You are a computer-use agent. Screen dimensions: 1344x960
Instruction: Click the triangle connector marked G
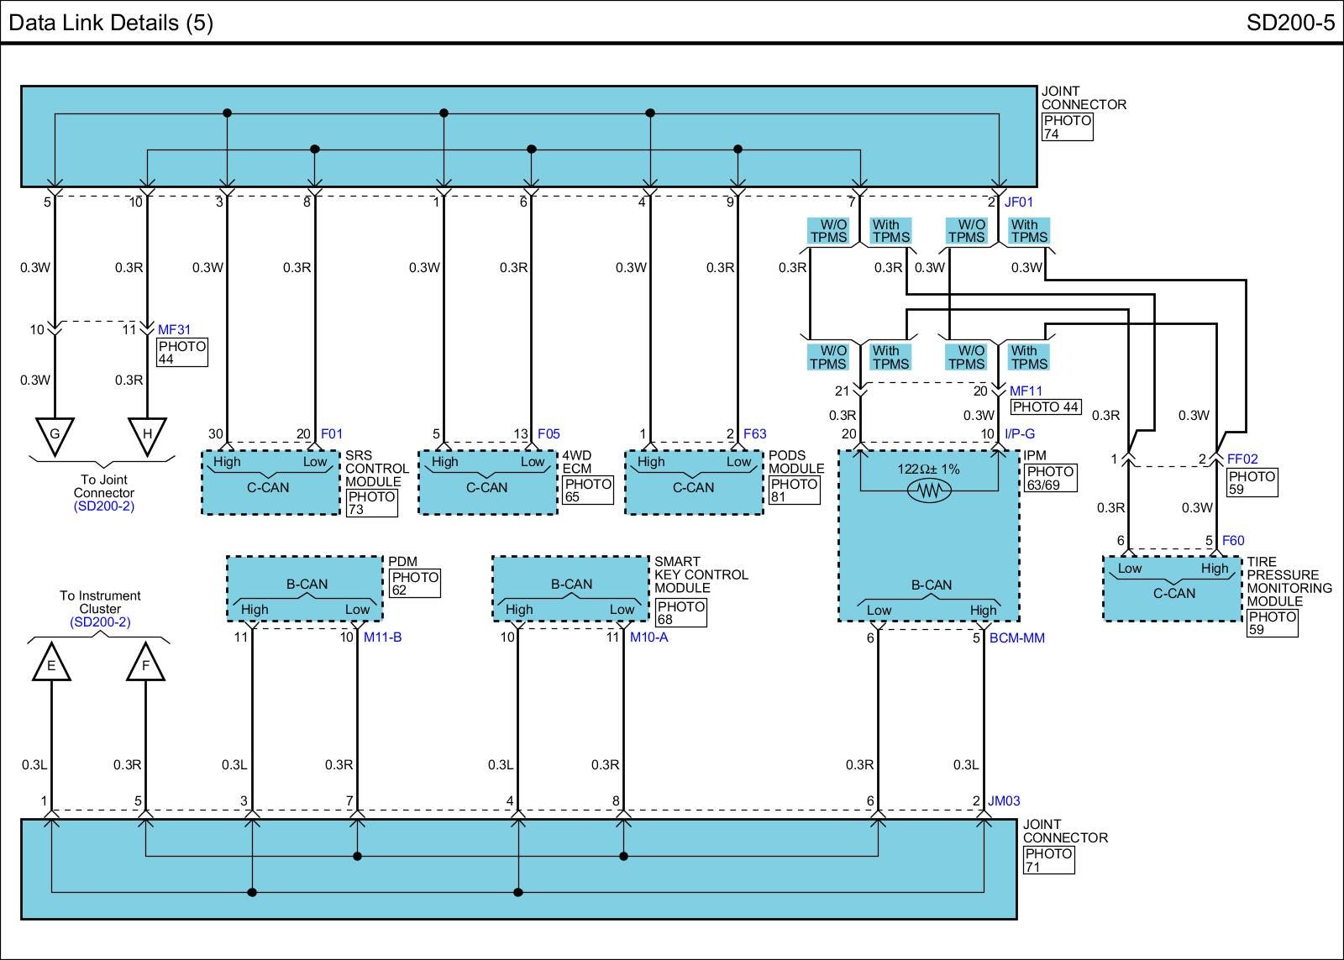55,434
